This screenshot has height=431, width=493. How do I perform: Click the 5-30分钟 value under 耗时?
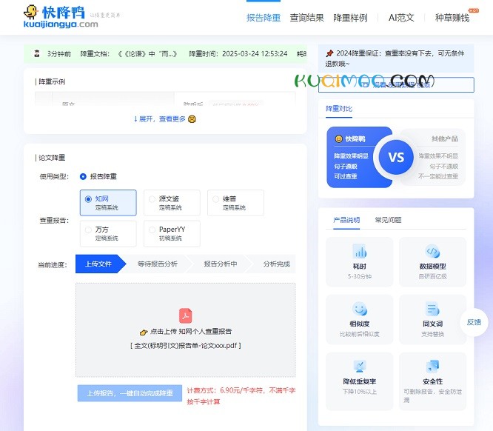360,276
